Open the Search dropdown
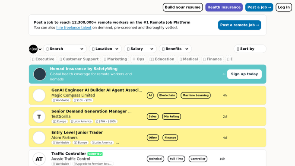Viewport: 295px width, 166px height. pyautogui.click(x=65, y=49)
